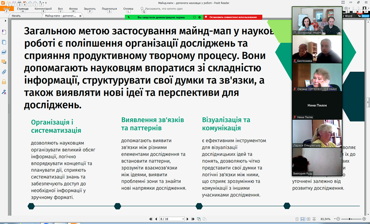Select facing pages view mode

(308, 219)
